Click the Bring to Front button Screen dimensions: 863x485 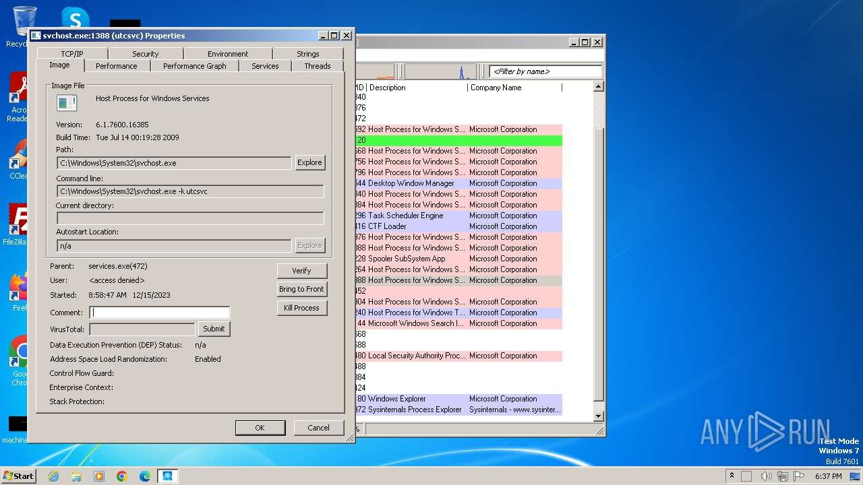301,289
